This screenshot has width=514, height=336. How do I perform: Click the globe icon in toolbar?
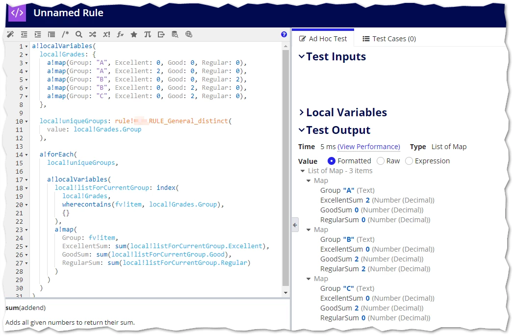189,34
